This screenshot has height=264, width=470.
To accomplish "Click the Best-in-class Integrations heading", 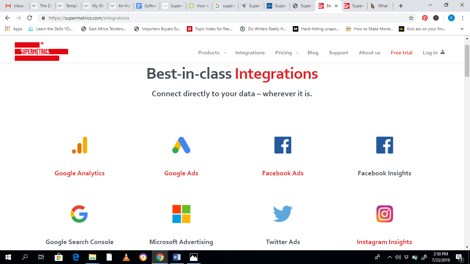I will point(232,74).
